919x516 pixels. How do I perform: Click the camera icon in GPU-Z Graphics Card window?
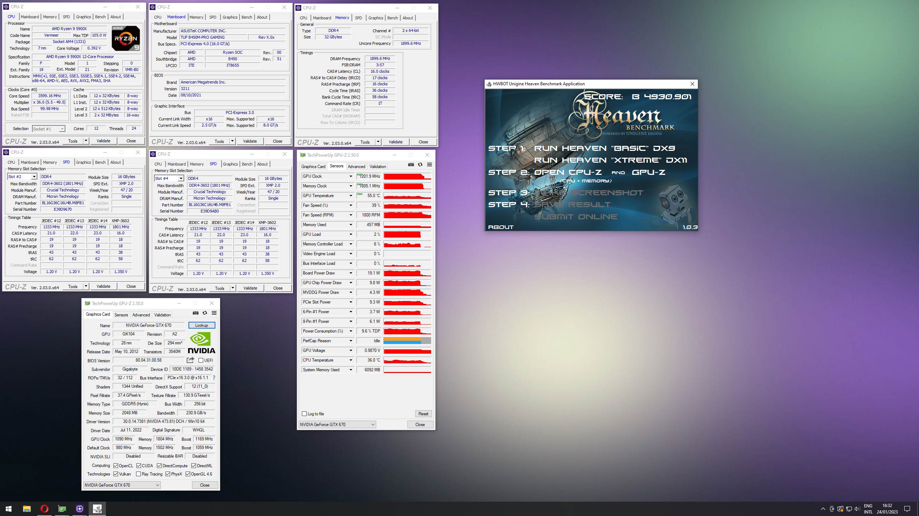click(195, 313)
